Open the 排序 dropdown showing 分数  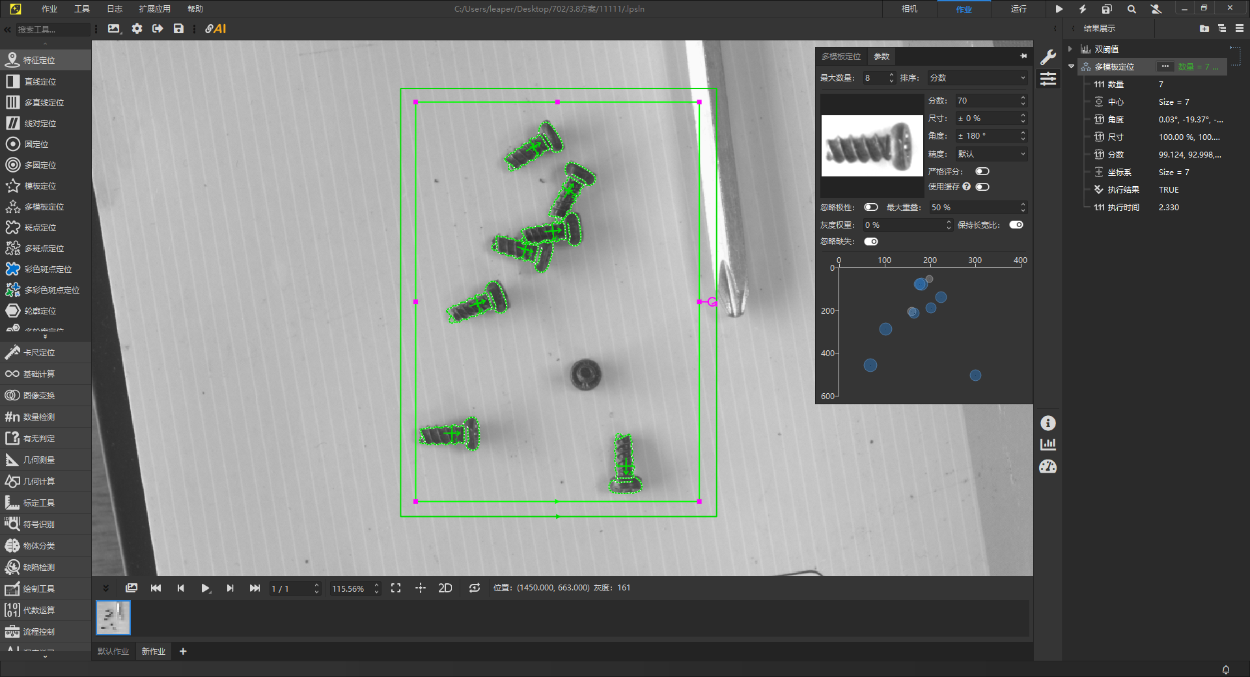(977, 78)
